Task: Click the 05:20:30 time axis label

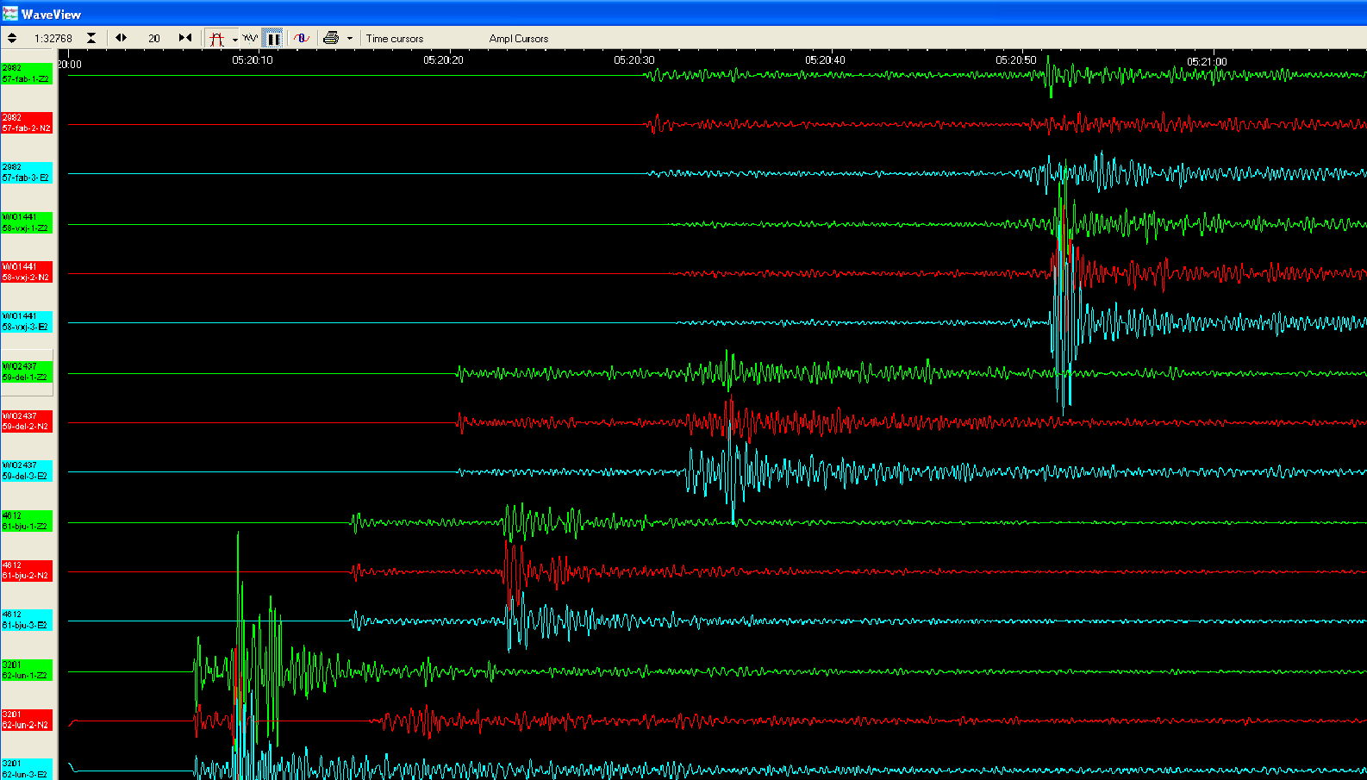Action: 634,60
